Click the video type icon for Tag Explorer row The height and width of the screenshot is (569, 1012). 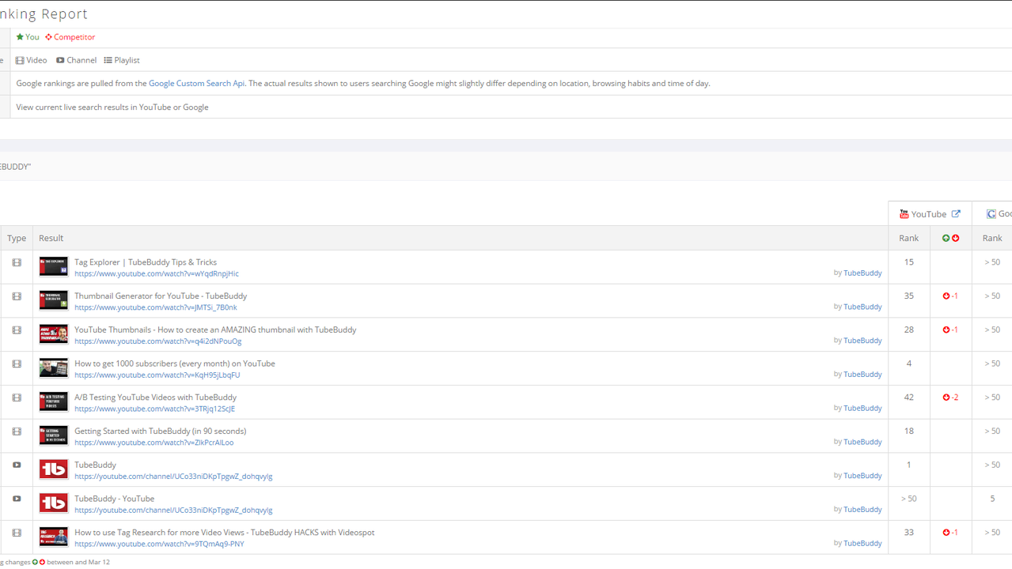point(17,262)
